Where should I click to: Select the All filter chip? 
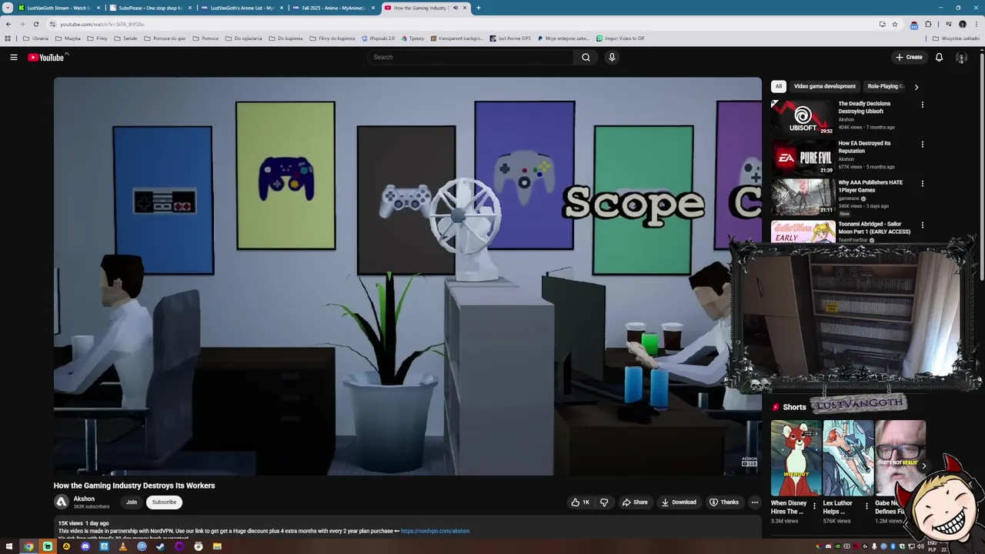pos(779,86)
